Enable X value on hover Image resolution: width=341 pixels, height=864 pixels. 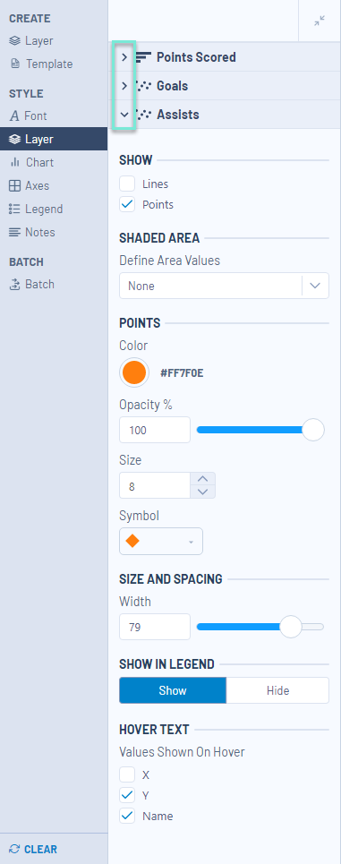click(x=127, y=774)
